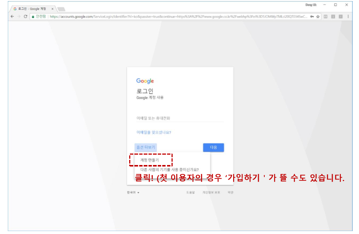Image resolution: width=359 pixels, height=234 pixels.
Task: Click the Google logo on the sign-in card
Action: [x=145, y=81]
